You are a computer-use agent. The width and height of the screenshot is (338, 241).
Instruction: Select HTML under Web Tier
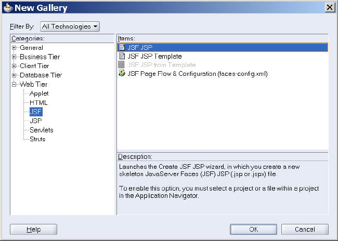(38, 102)
